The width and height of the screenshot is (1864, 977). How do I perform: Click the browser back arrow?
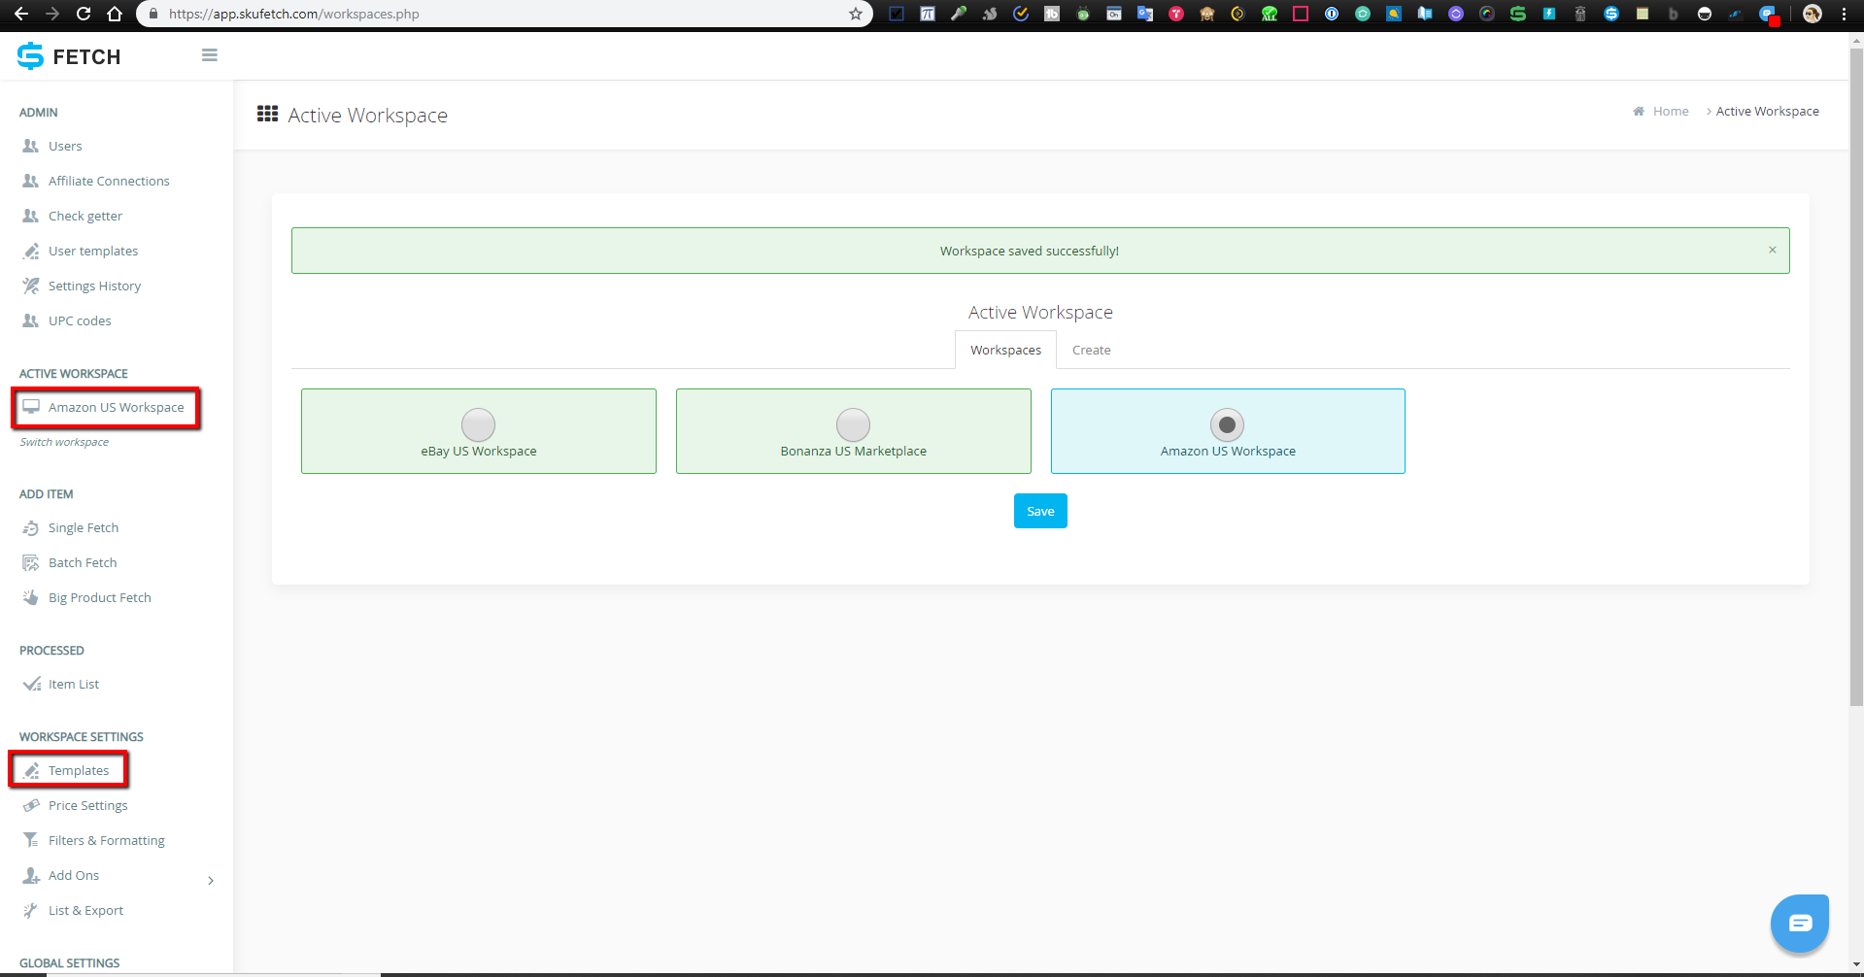(21, 14)
